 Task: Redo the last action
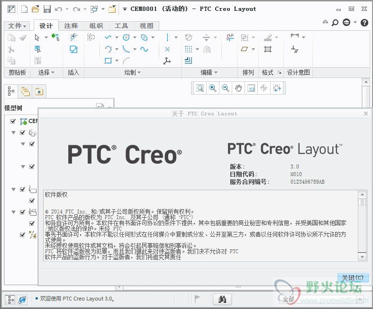[76, 9]
